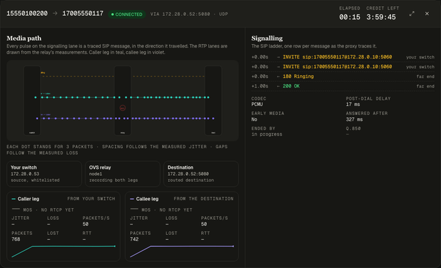This screenshot has height=268, width=441.
Task: Click the Callee leg heading
Action: pyautogui.click(x=147, y=199)
